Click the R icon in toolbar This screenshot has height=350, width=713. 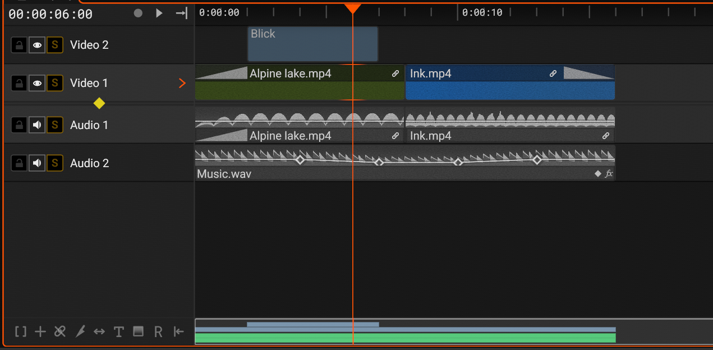[158, 332]
